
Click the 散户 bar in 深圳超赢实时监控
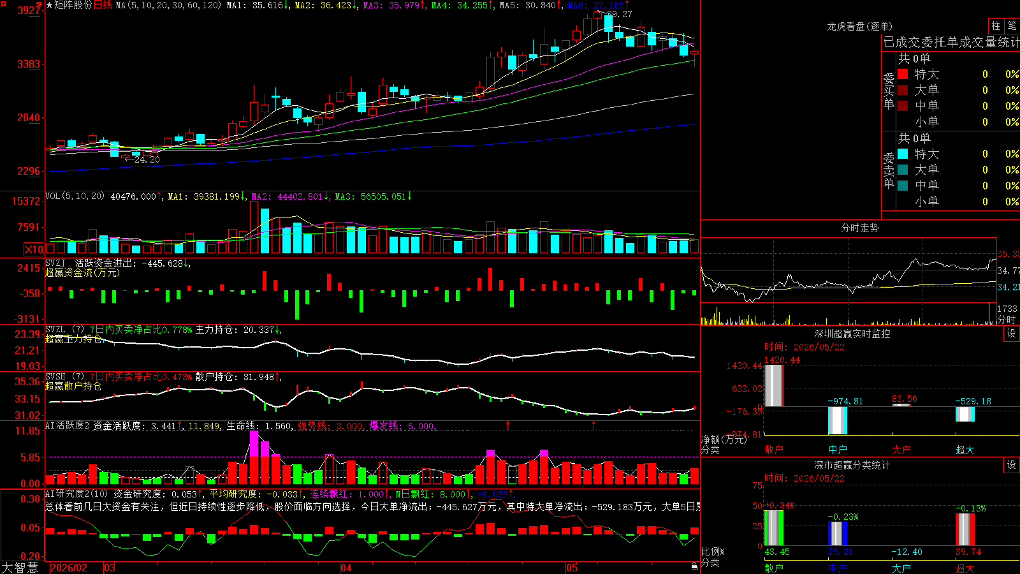coord(774,385)
